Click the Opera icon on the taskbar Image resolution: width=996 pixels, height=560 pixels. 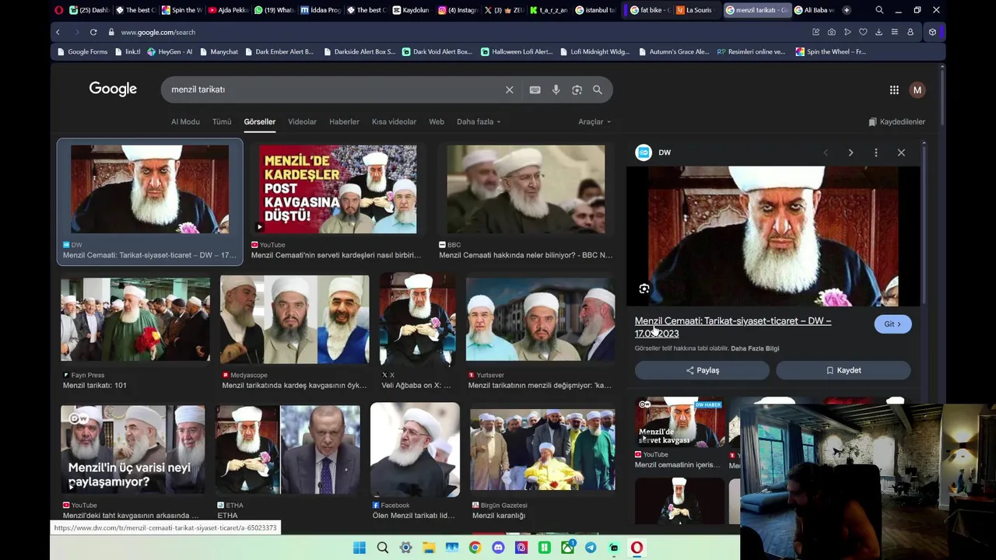click(x=637, y=548)
